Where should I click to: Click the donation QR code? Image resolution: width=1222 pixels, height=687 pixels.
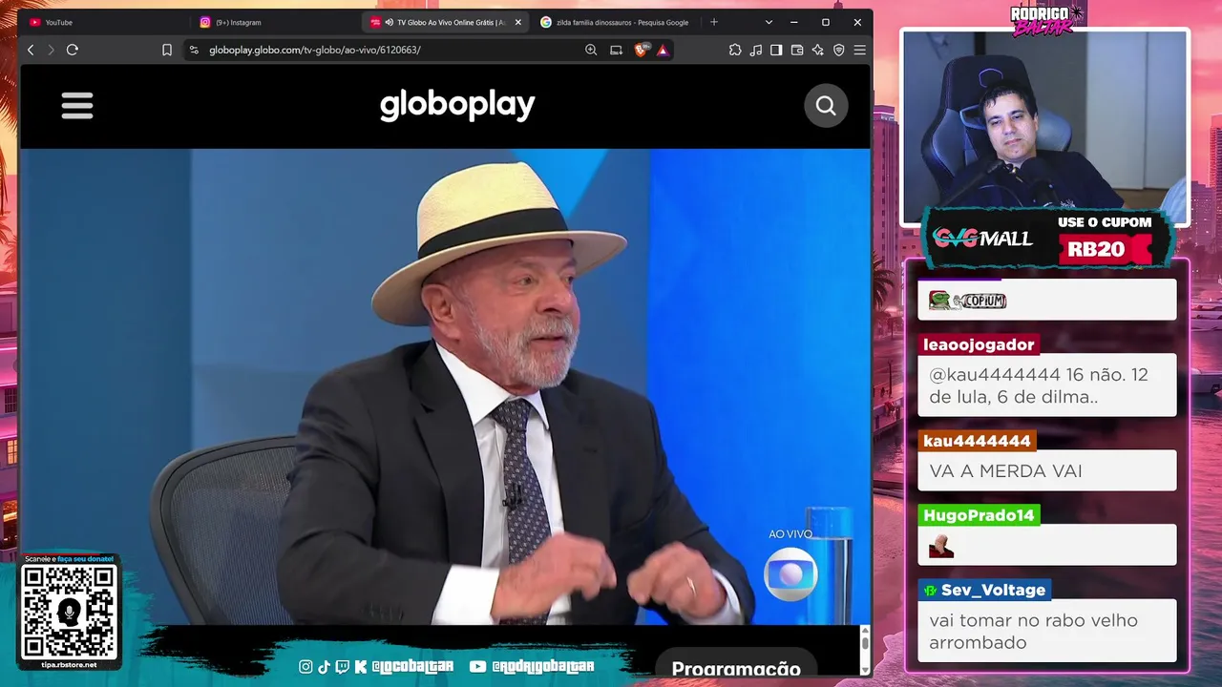[x=69, y=612]
